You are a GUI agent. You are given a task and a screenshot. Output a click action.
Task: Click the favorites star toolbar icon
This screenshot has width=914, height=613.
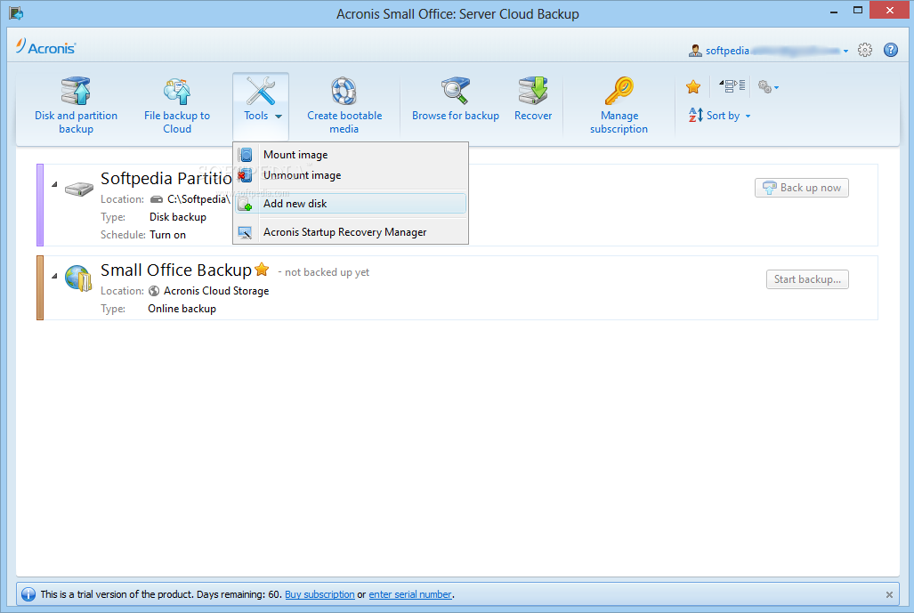pyautogui.click(x=693, y=87)
